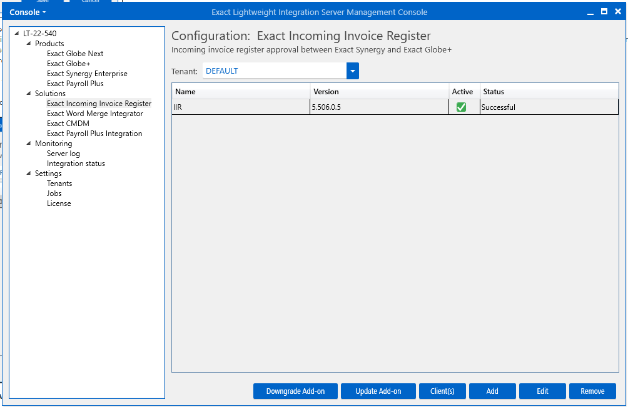The image size is (628, 407).
Task: Collapse the Products tree section
Action: click(x=29, y=44)
